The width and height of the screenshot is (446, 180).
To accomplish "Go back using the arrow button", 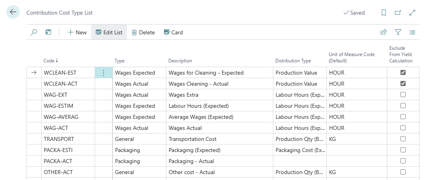I will (x=13, y=12).
